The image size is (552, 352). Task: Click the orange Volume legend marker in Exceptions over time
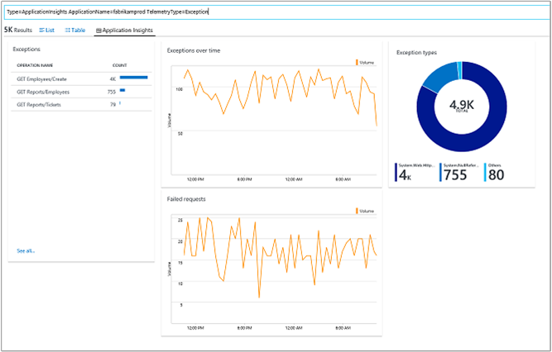tap(357, 62)
